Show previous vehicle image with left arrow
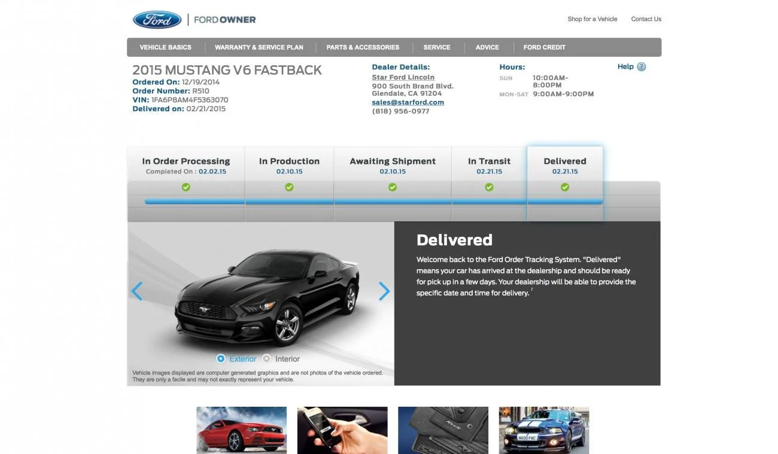 pyautogui.click(x=136, y=291)
